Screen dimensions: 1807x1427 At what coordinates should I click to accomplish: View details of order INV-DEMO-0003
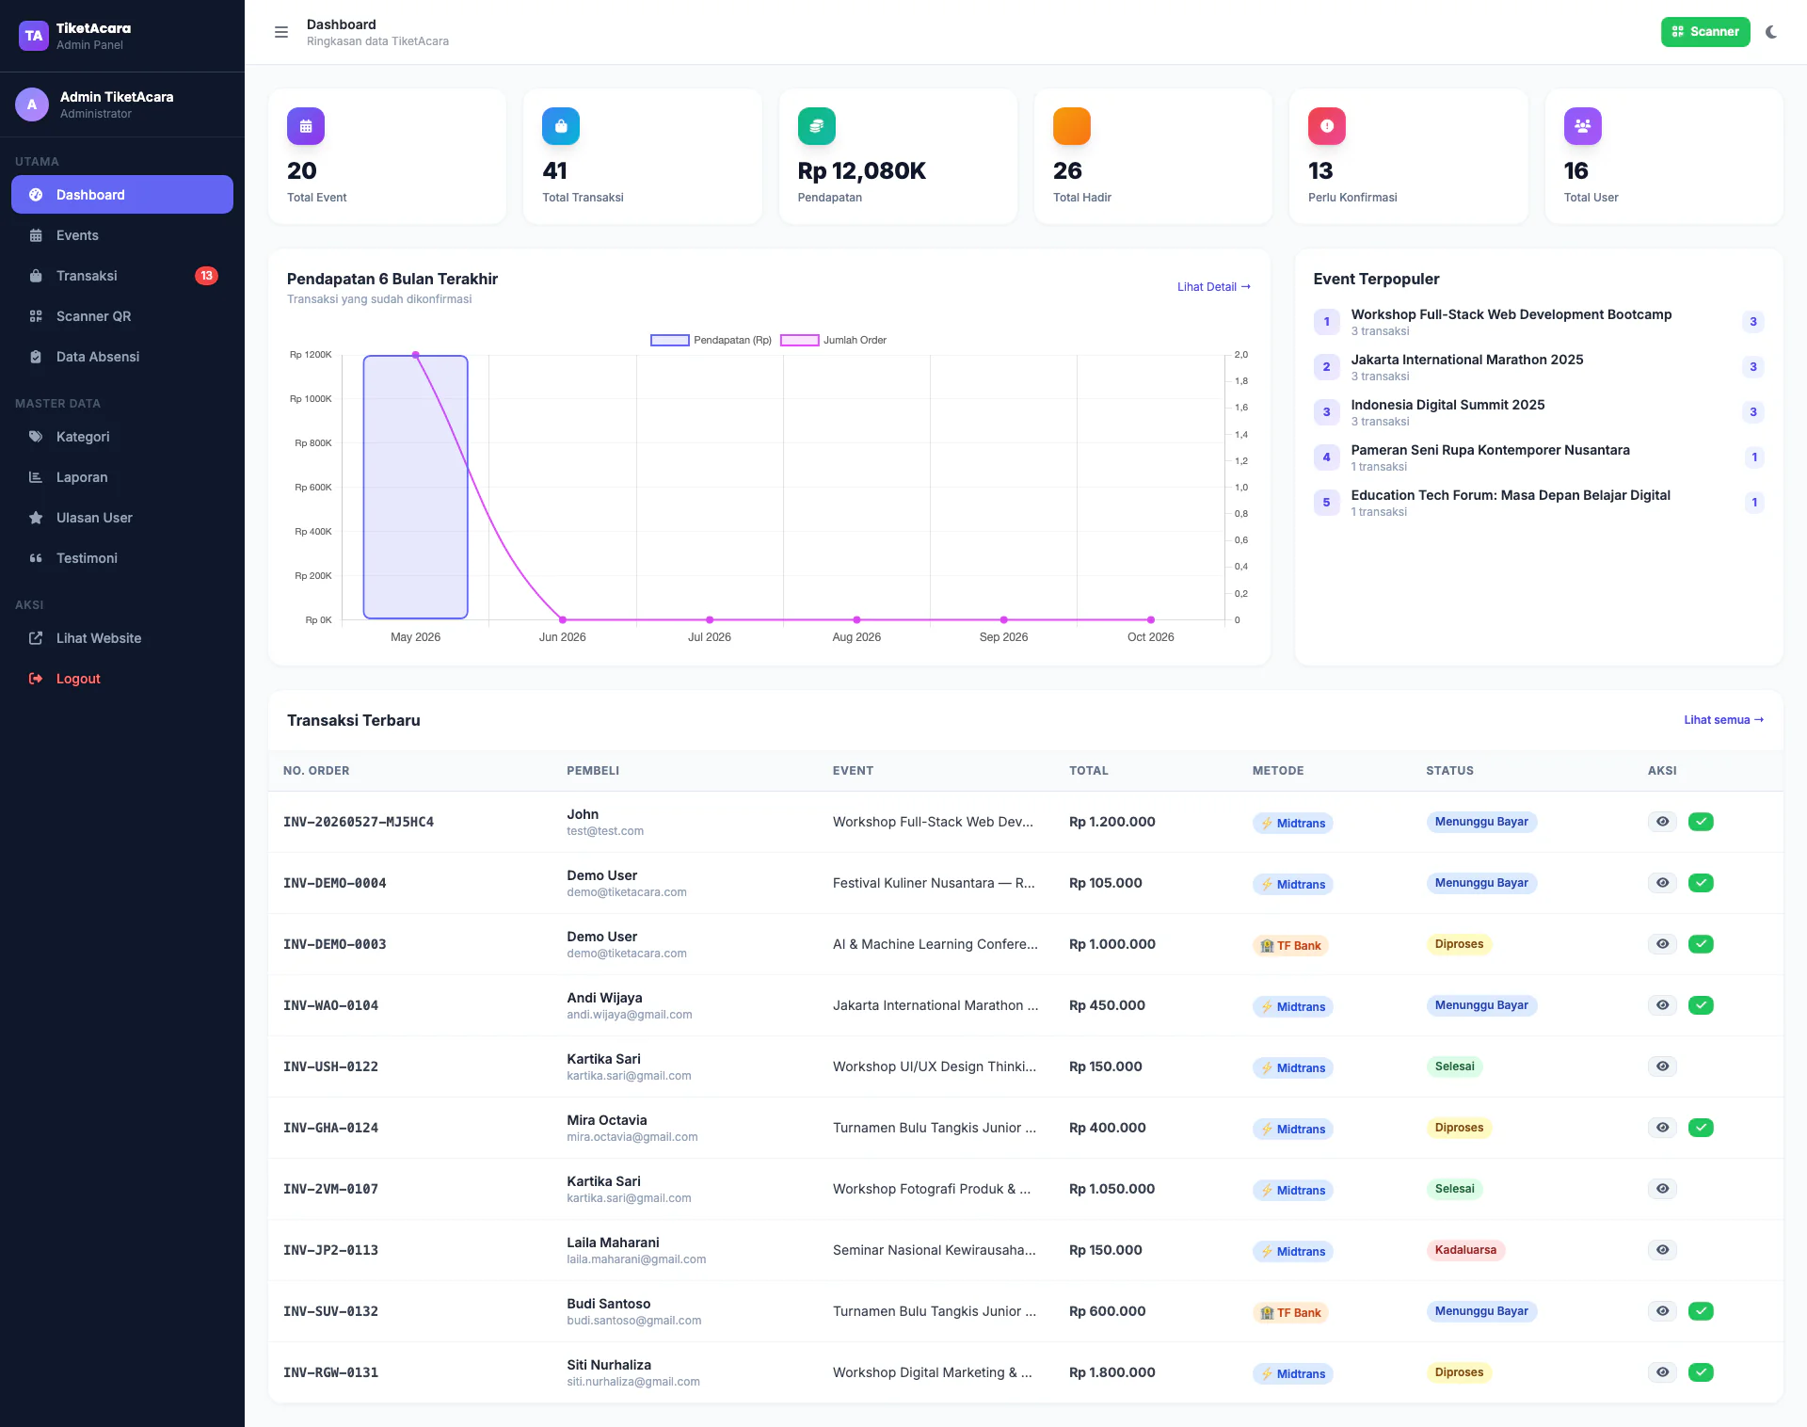[1663, 944]
